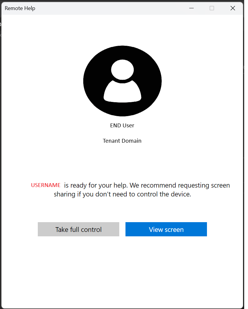Click the white shoulders of the avatar

tap(122, 93)
